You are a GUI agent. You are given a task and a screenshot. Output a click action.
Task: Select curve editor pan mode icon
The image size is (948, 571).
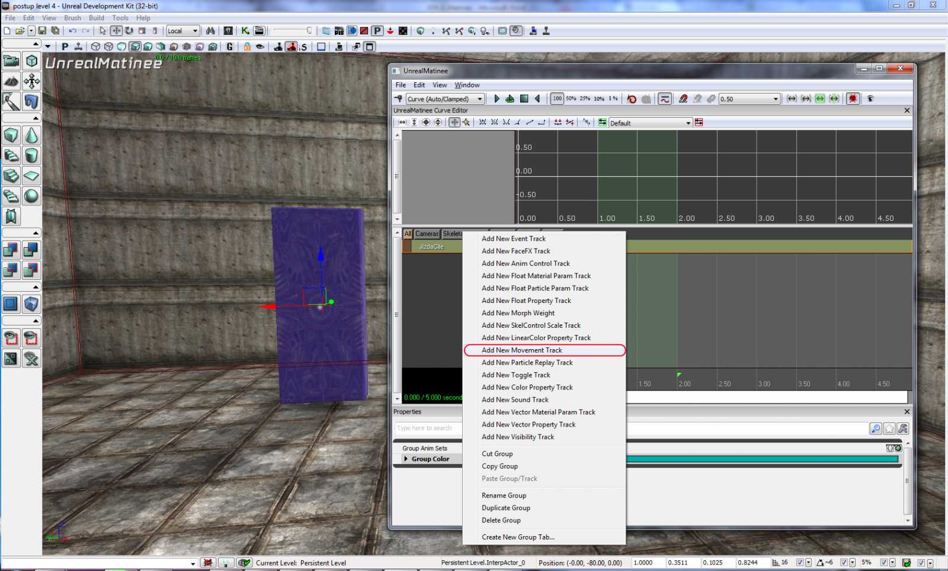(x=454, y=122)
